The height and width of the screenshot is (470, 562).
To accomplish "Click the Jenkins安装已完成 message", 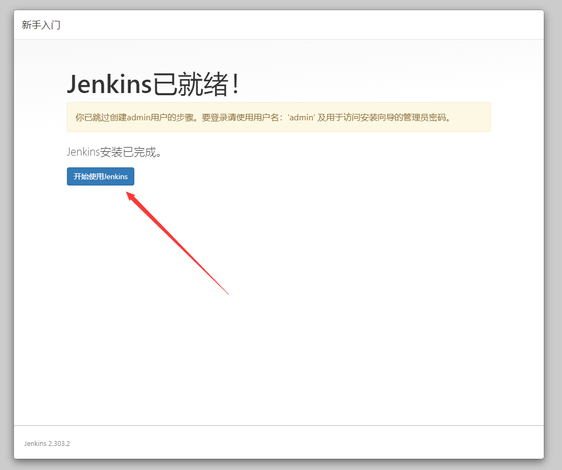I will coord(115,152).
